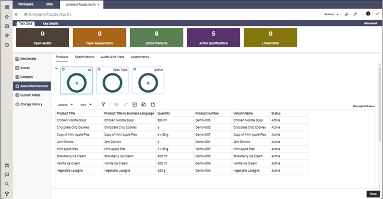Open Custom Fields in side menu
The width and height of the screenshot is (383, 199).
pyautogui.click(x=32, y=95)
